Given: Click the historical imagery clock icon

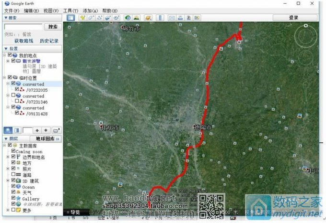Looking at the screenshot, I should [x=128, y=18].
